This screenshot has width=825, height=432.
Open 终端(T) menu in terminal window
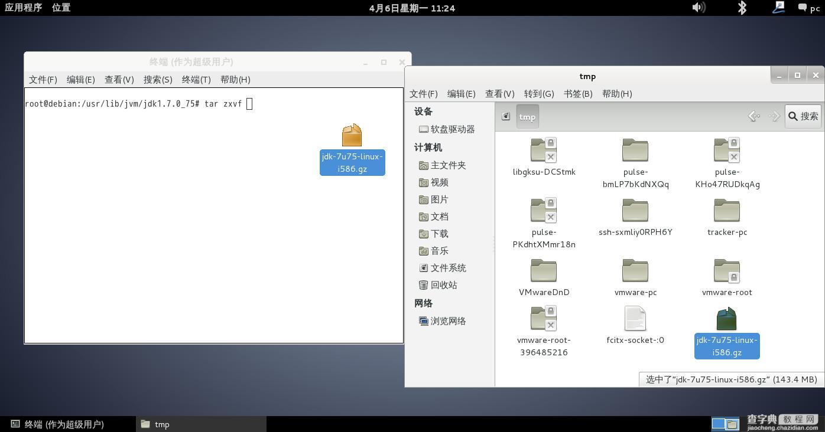click(x=196, y=80)
